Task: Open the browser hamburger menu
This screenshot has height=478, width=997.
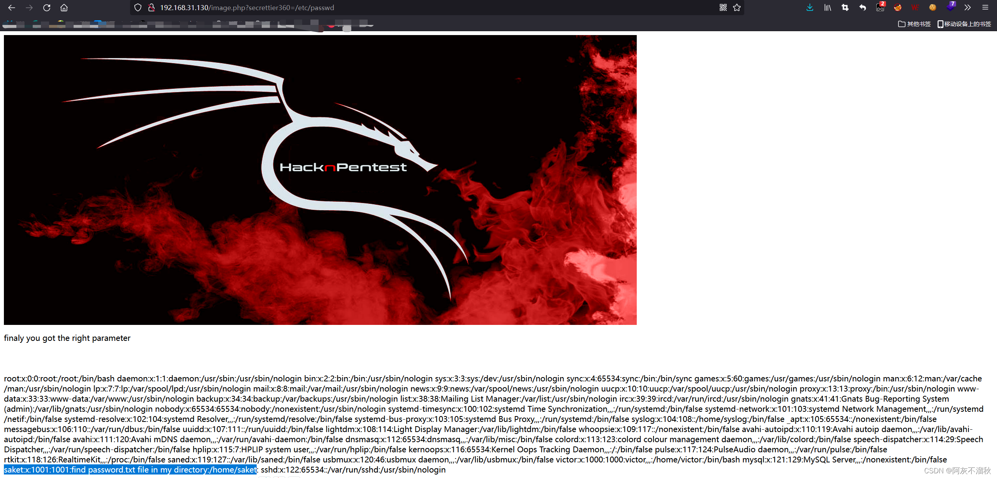Action: click(985, 8)
